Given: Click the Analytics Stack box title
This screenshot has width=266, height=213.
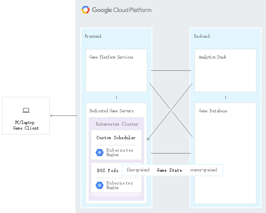Looking at the screenshot, I should point(213,57).
